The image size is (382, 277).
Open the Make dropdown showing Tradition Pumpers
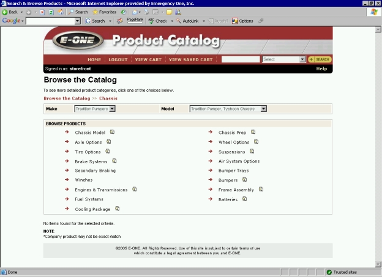coord(95,109)
